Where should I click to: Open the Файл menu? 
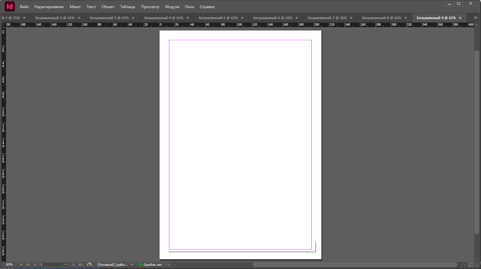(24, 7)
